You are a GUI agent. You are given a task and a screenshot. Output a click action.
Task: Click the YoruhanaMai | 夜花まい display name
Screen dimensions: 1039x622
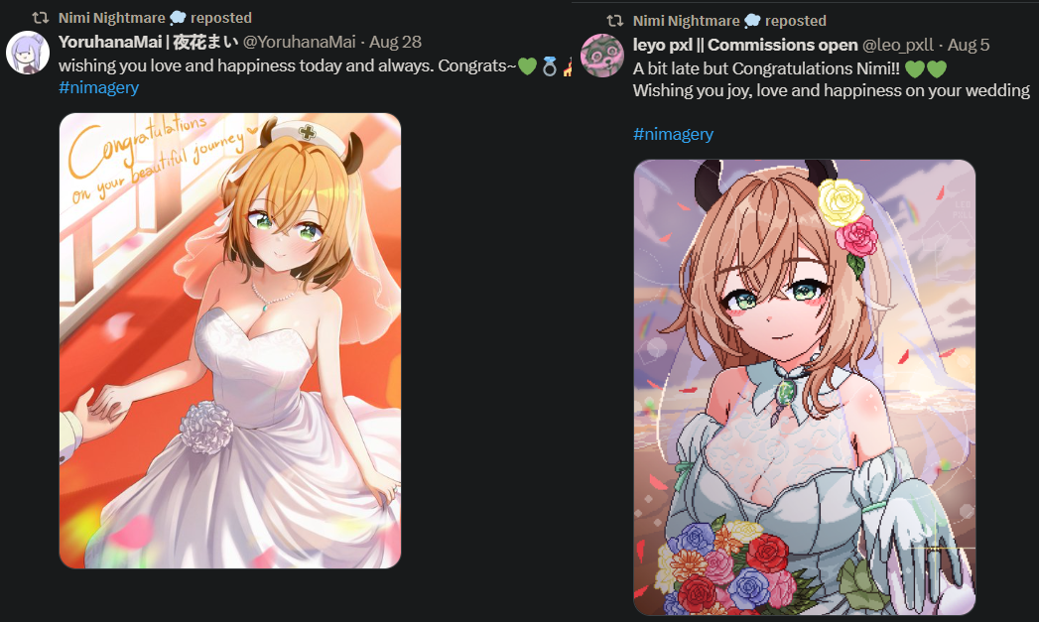coord(149,42)
